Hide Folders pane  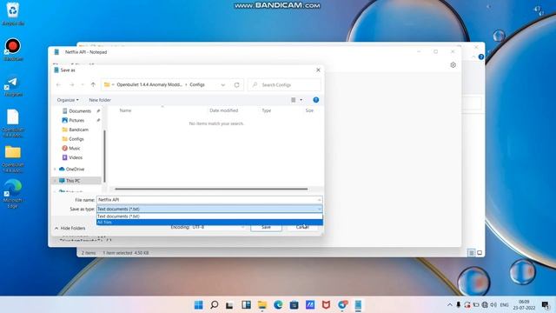coord(69,228)
